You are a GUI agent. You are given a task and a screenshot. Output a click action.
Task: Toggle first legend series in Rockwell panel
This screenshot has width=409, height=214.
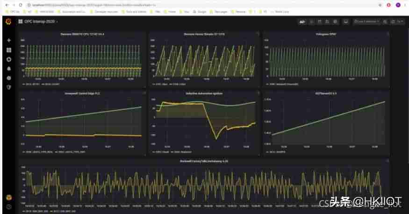[35, 211]
